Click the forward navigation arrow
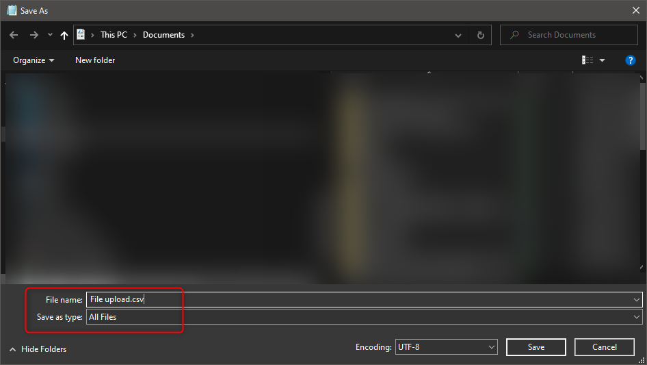 point(34,35)
